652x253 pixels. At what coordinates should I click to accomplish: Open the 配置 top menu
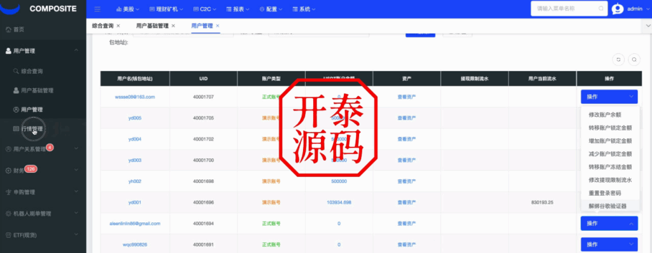[271, 9]
